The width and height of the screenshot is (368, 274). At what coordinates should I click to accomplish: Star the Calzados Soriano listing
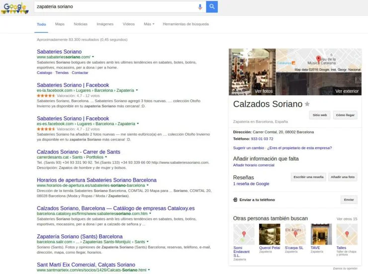(307, 104)
